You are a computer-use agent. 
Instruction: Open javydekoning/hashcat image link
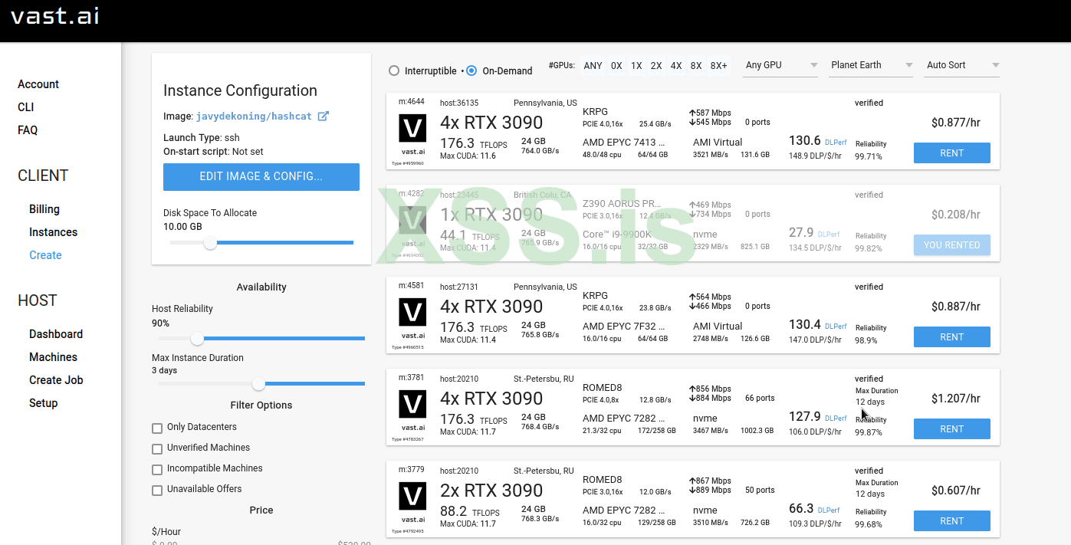coord(254,117)
